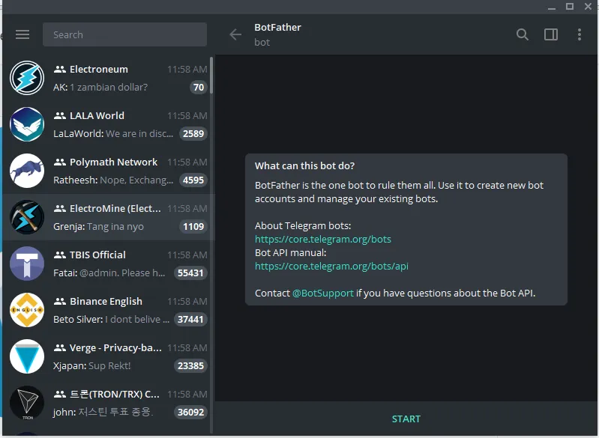599x438 pixels.
Task: Search within the BotFather chat
Action: pyautogui.click(x=523, y=34)
